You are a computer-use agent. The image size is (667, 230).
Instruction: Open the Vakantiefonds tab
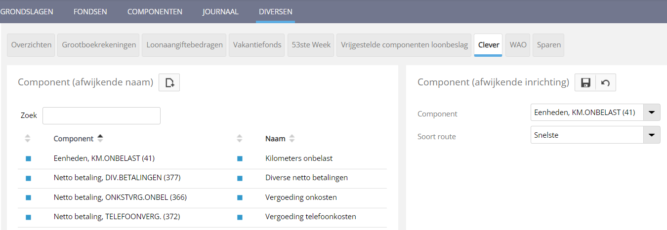257,45
